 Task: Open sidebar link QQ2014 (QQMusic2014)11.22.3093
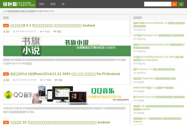158,58
